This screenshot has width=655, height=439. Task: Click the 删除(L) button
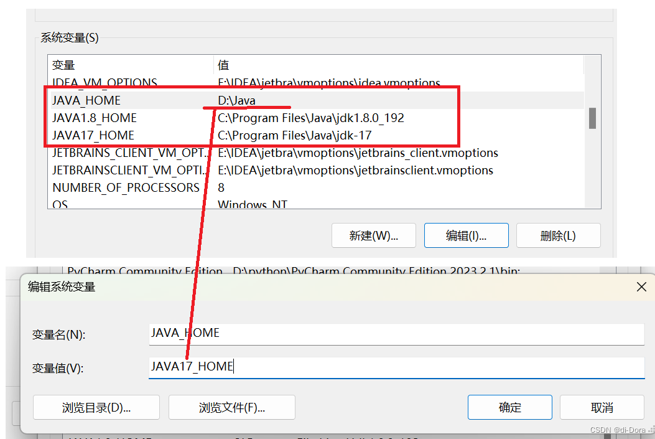[x=559, y=235]
